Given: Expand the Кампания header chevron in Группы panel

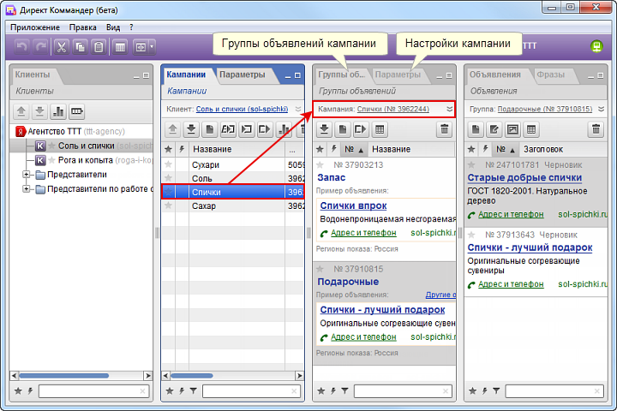Looking at the screenshot, I should [449, 109].
